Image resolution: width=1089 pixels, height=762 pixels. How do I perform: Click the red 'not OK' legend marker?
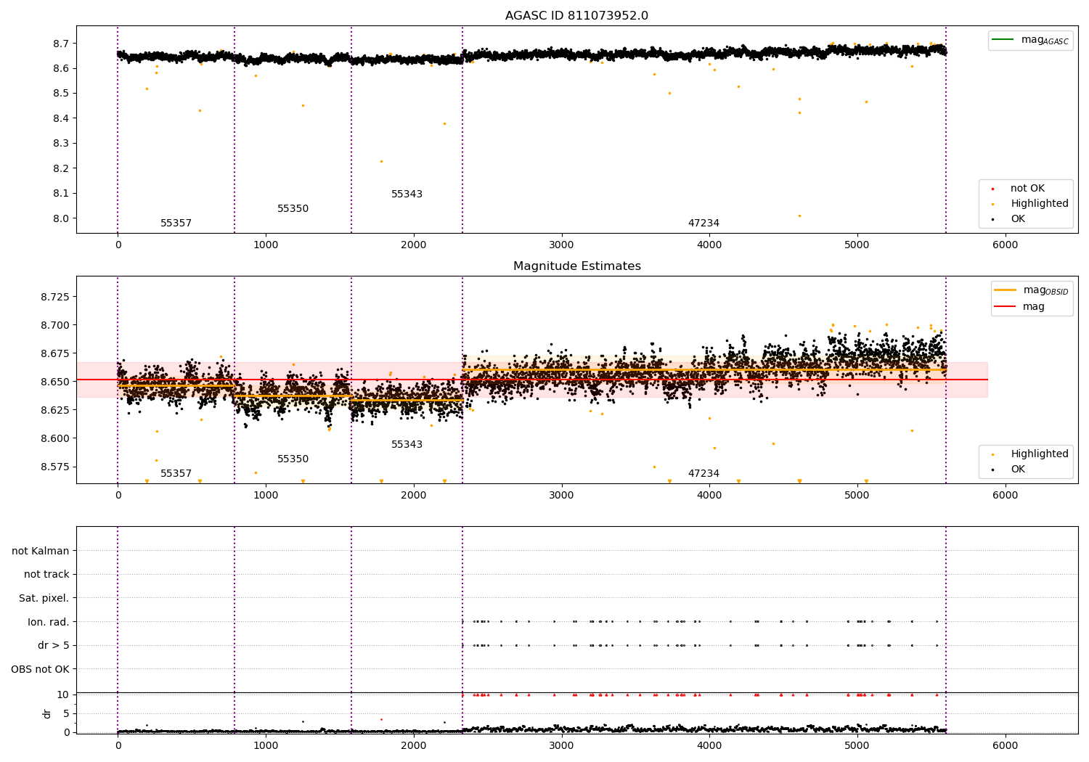(x=992, y=189)
